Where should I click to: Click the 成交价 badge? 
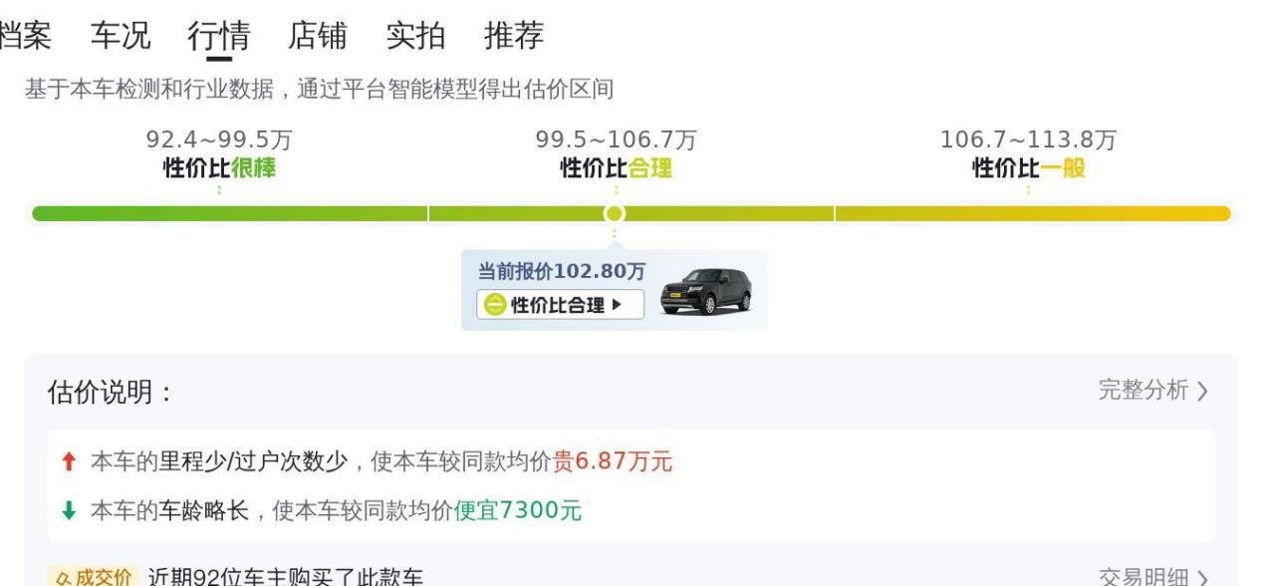click(x=91, y=578)
